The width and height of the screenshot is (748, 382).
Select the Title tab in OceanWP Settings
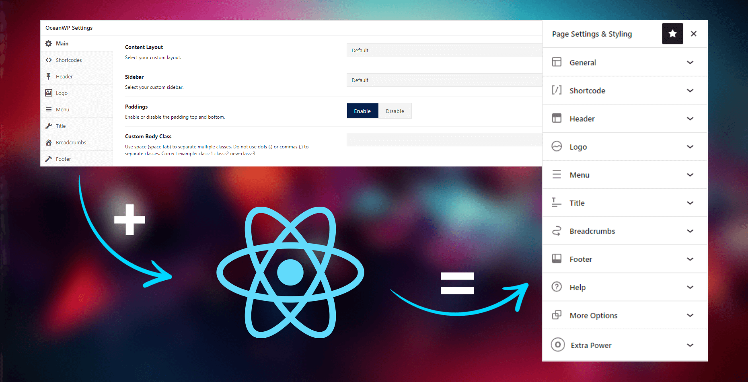click(77, 126)
